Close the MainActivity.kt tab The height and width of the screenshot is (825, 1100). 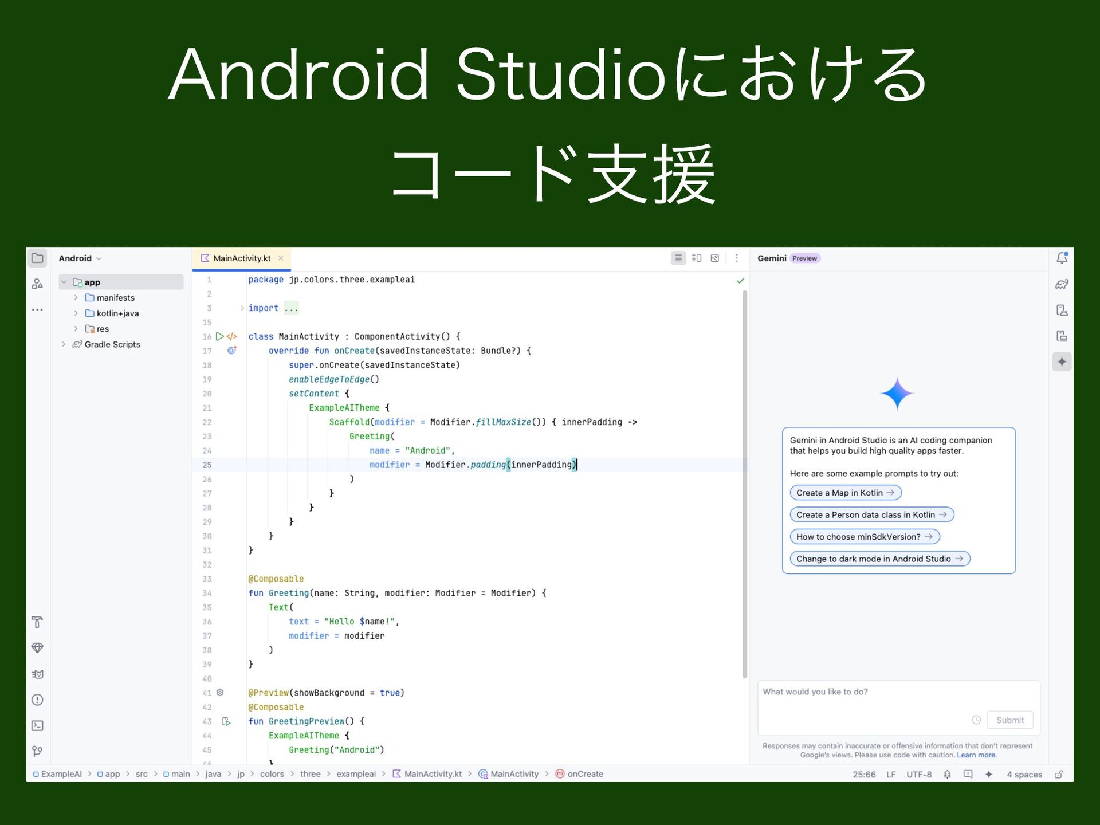pyautogui.click(x=281, y=258)
